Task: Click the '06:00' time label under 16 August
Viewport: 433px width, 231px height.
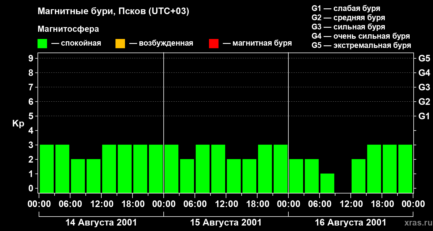Action: pyautogui.click(x=320, y=204)
